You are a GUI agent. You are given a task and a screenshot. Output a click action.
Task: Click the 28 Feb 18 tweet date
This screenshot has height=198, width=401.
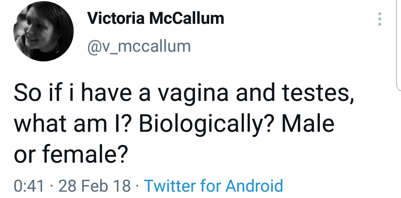[95, 185]
